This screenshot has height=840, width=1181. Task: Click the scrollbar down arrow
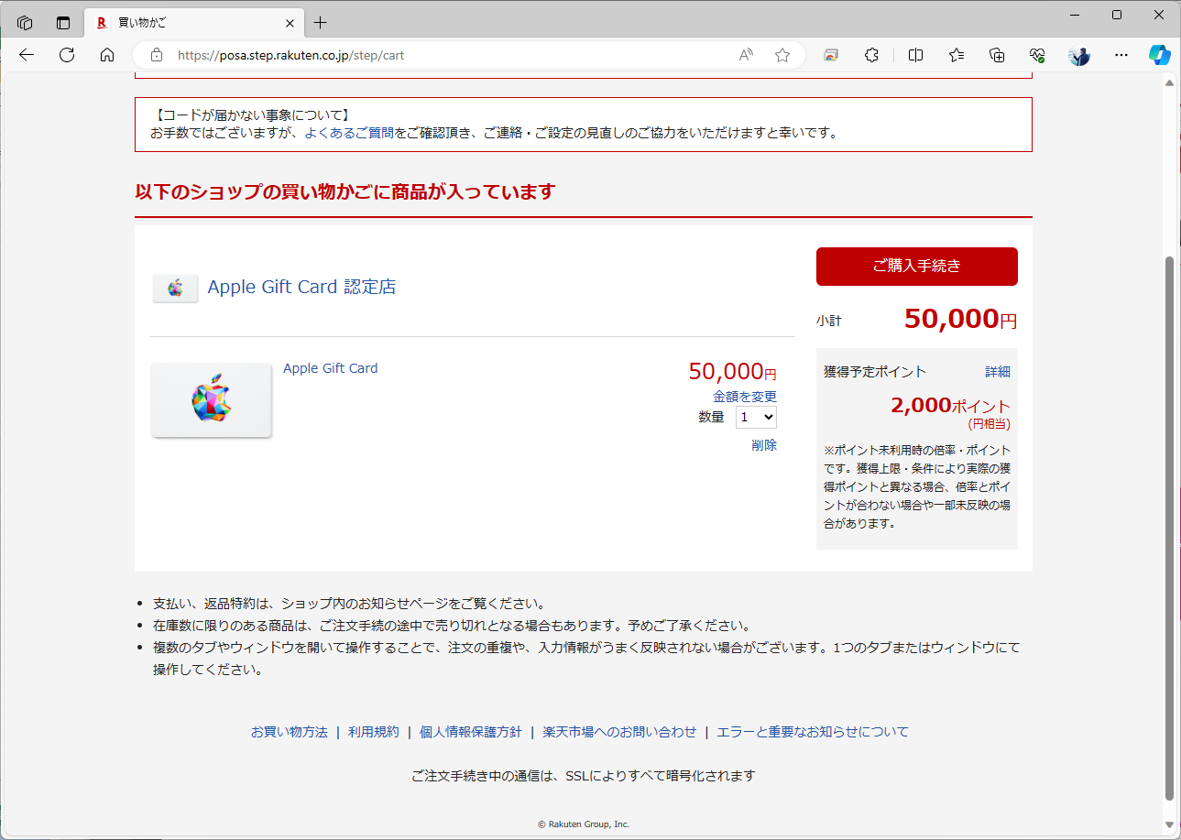pos(1169,824)
